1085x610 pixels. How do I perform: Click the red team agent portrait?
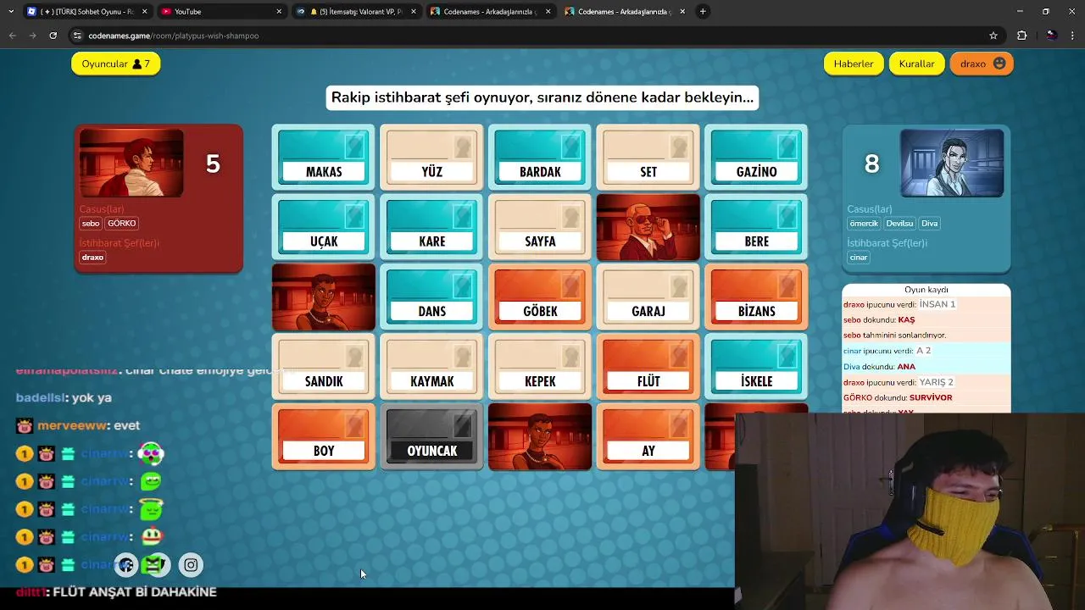[x=131, y=163]
